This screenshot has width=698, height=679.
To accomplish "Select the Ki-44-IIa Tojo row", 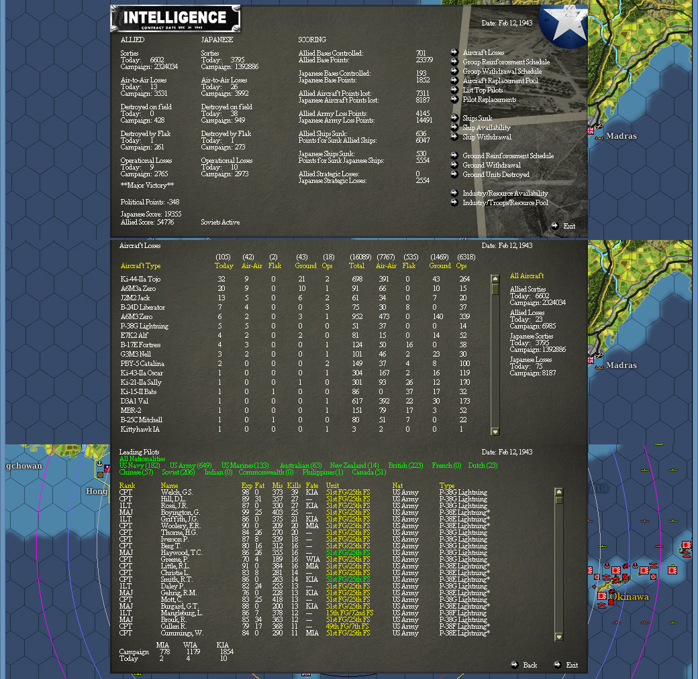I will [x=296, y=279].
